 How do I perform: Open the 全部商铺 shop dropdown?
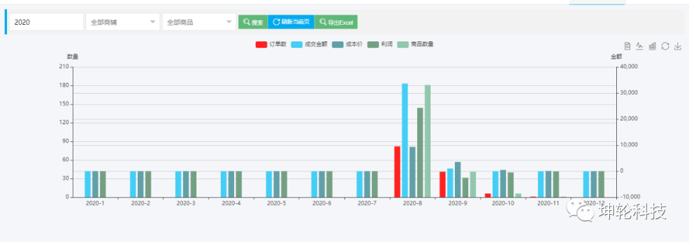[123, 22]
